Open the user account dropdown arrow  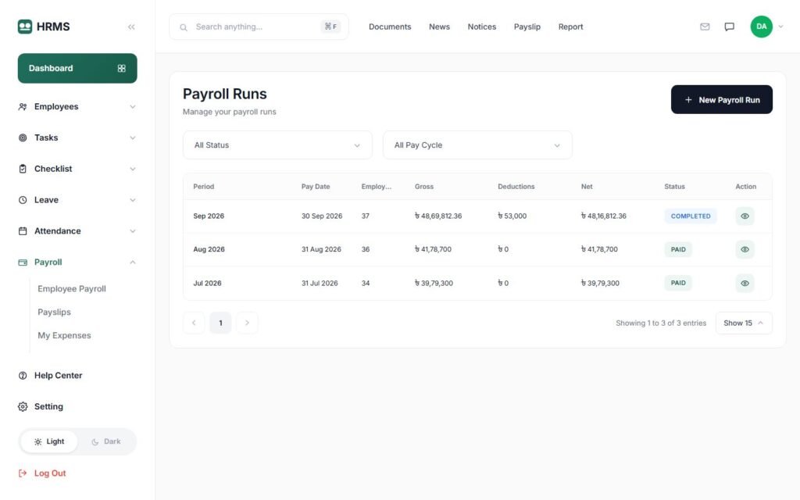780,27
